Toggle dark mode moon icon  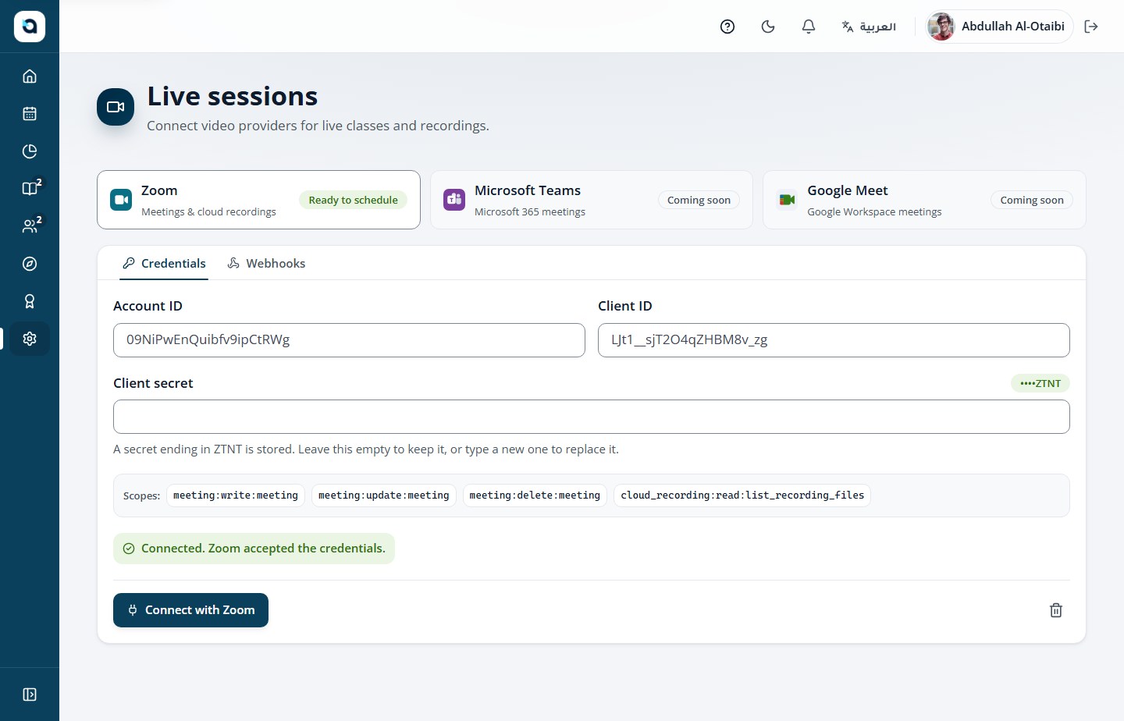coord(768,27)
